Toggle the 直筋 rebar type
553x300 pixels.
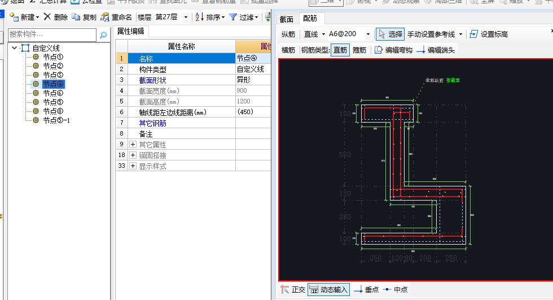pyautogui.click(x=340, y=50)
